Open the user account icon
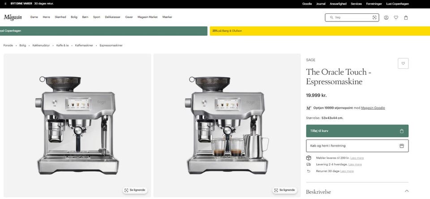 [386, 17]
